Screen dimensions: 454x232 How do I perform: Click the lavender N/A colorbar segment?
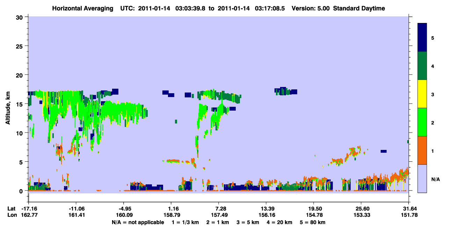click(x=422, y=178)
